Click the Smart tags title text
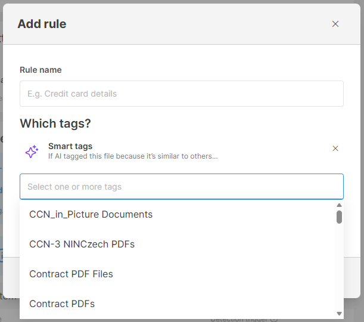The height and width of the screenshot is (322, 364). tap(70, 146)
